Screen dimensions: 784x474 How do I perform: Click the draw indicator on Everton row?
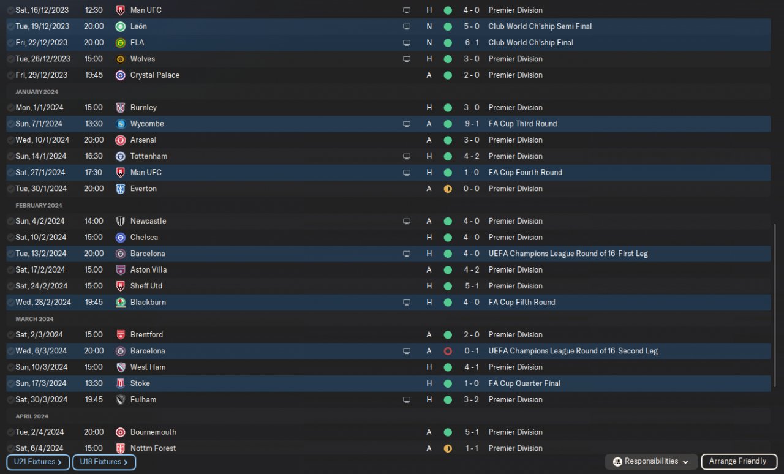448,189
